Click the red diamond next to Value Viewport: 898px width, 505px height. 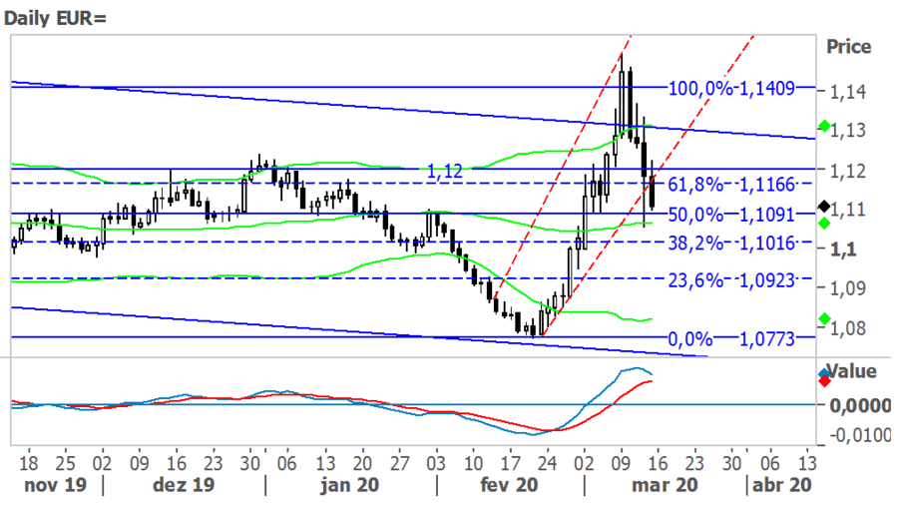pos(824,381)
